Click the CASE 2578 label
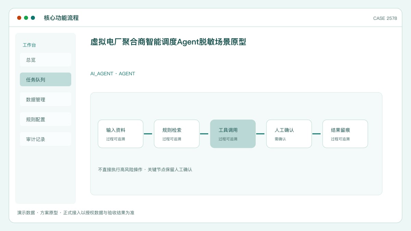 (385, 18)
